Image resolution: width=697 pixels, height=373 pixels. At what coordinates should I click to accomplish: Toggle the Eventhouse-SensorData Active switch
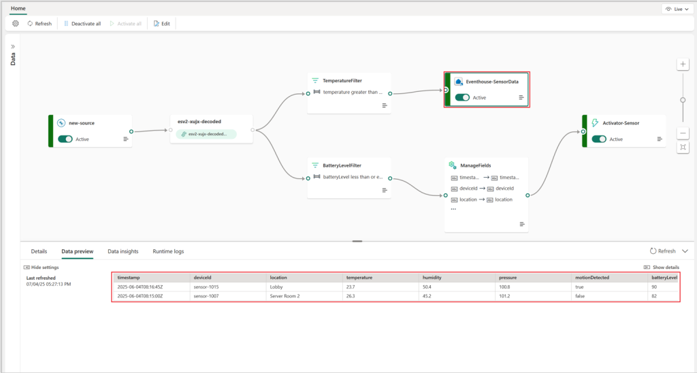(462, 97)
